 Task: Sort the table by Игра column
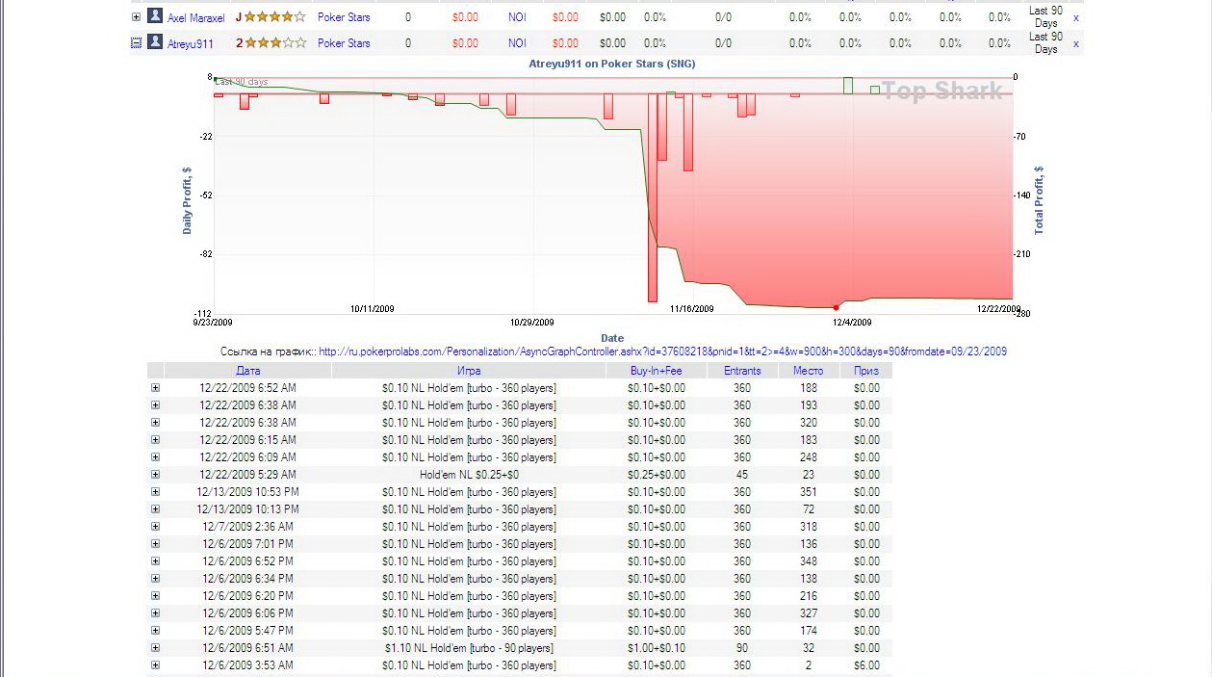[x=469, y=371]
